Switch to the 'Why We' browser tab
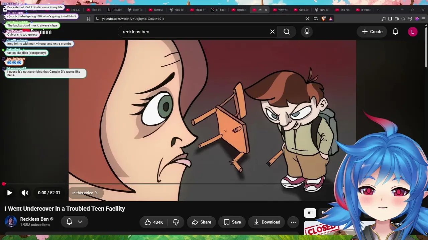This screenshot has width=428, height=240. tap(280, 10)
